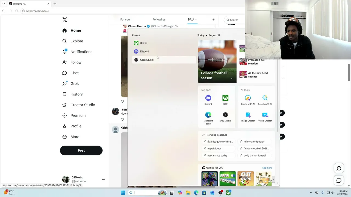Open College football season card

pyautogui.click(x=217, y=62)
